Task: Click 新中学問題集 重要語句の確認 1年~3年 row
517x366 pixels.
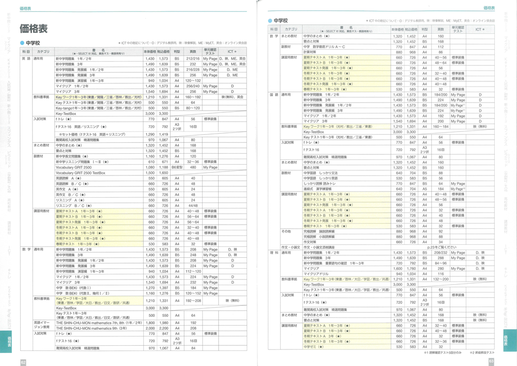Action: click(x=334, y=263)
